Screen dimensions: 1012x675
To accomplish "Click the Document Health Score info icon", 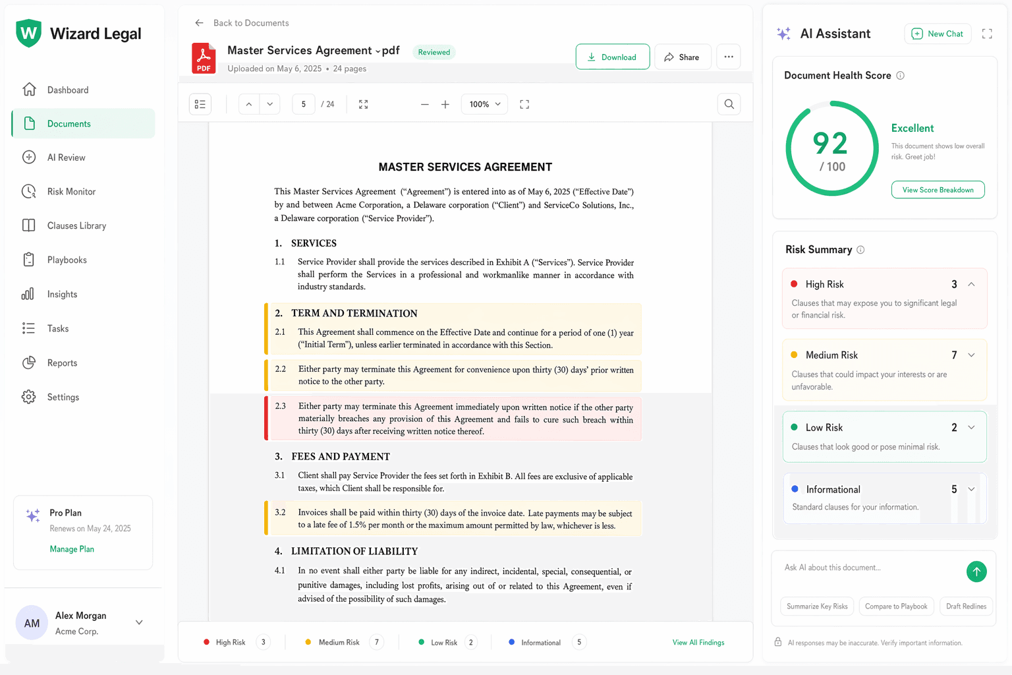I will 901,76.
